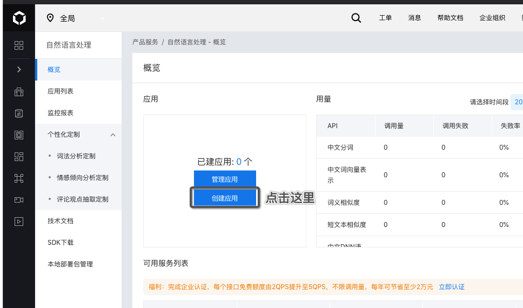Open 监控报表 in the side menu
Image resolution: width=523 pixels, height=308 pixels.
[78, 113]
